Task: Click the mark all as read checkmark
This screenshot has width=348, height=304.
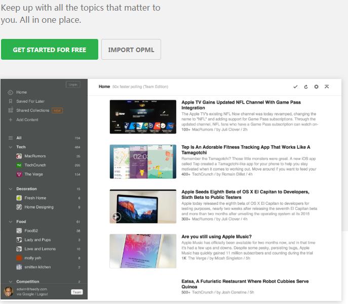Action: point(295,86)
